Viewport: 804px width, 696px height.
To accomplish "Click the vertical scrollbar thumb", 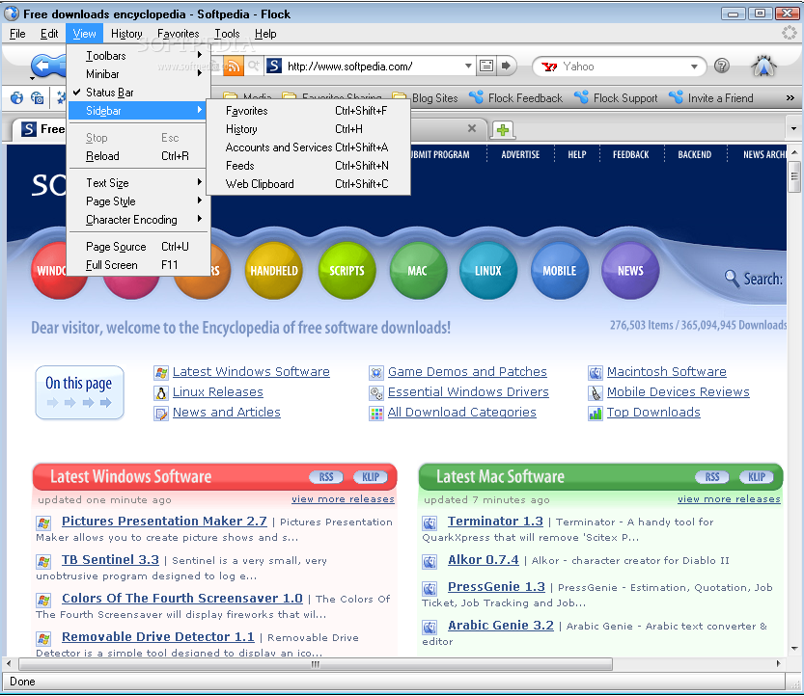I will pyautogui.click(x=794, y=176).
